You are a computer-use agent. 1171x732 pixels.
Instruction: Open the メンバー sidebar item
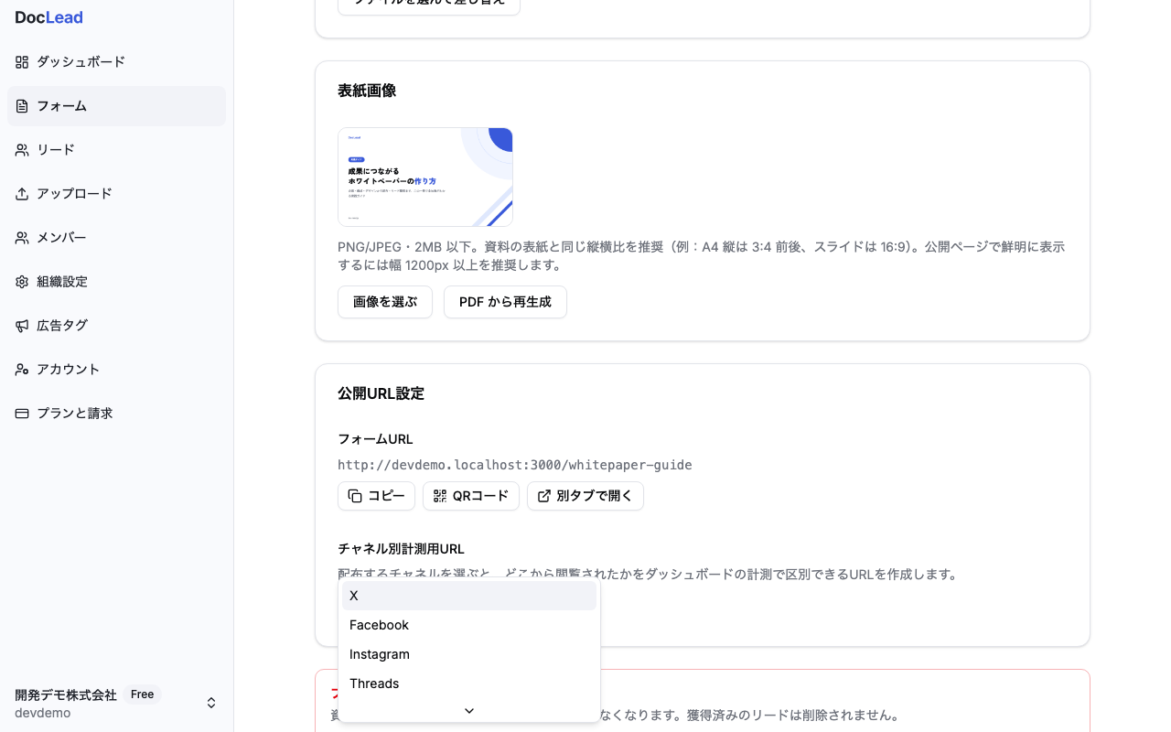116,238
